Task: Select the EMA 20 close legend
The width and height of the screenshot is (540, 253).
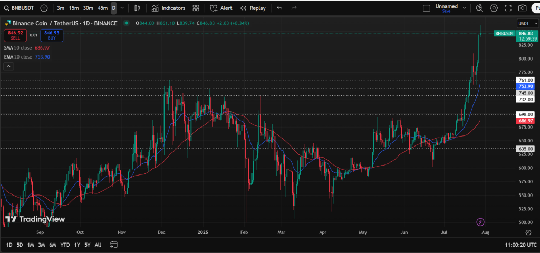Action: pos(27,57)
